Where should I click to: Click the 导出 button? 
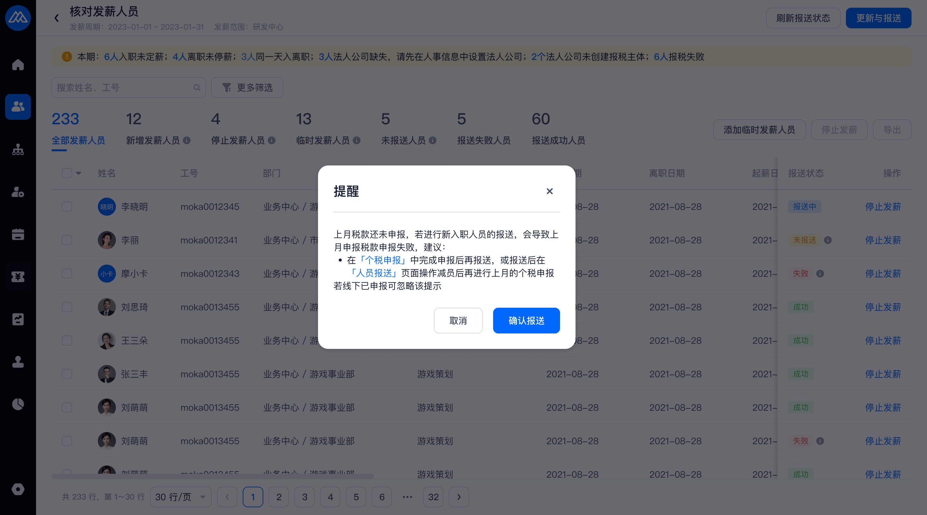click(x=892, y=130)
